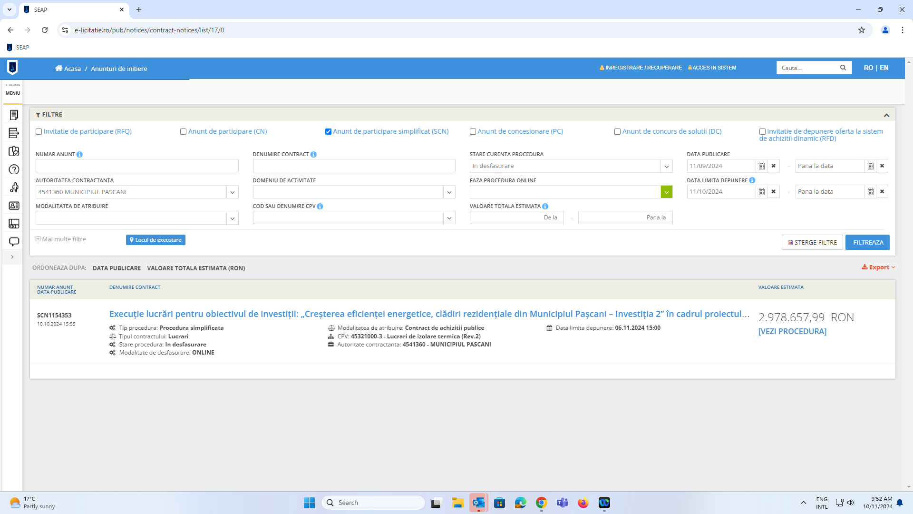This screenshot has width=913, height=514.
Task: Expand Autoritatea Contractanta dropdown
Action: (x=232, y=192)
